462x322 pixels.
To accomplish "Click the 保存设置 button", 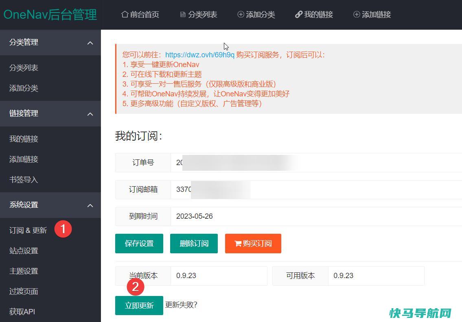I will (x=139, y=244).
